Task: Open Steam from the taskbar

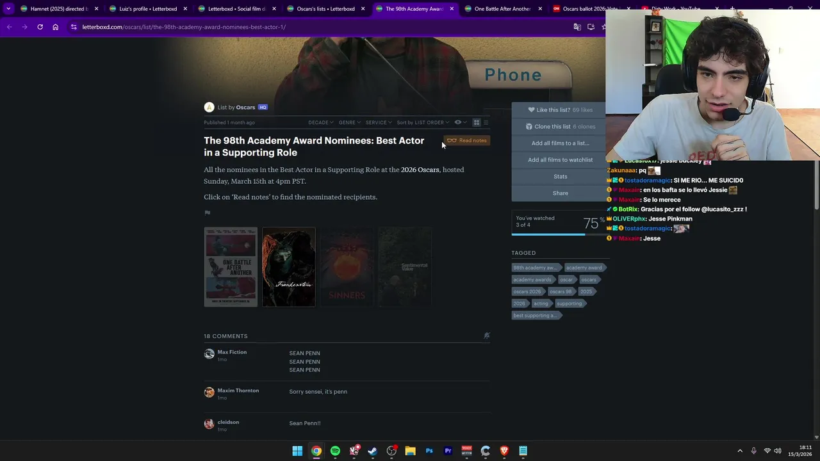Action: 372,451
